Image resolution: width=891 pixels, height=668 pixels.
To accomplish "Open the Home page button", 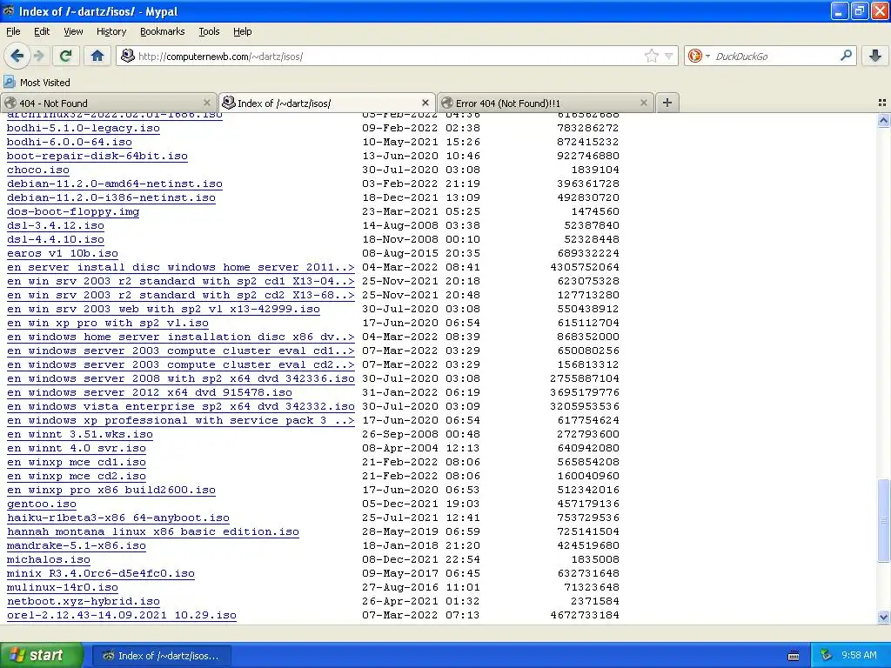I will 97,56.
